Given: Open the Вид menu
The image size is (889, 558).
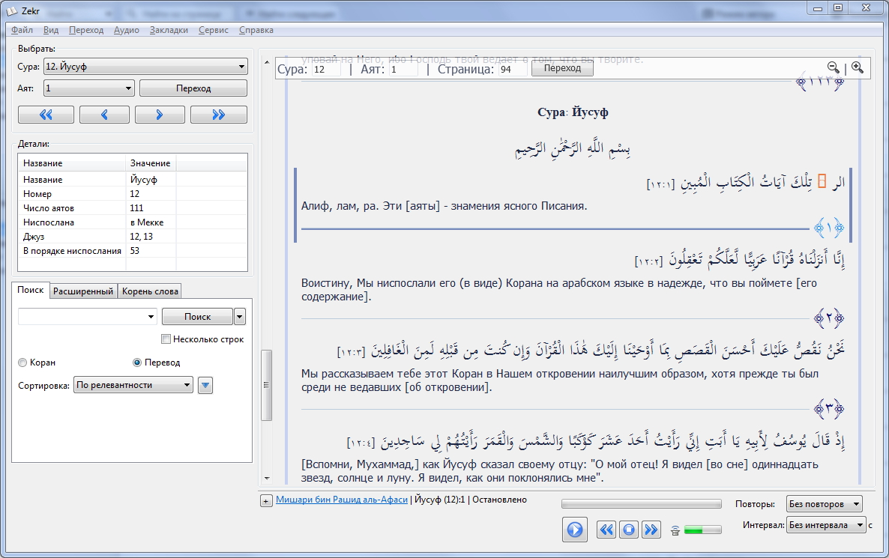Looking at the screenshot, I should 51,30.
